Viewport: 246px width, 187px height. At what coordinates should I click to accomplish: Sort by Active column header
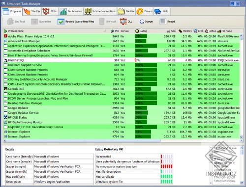[x=211, y=31]
